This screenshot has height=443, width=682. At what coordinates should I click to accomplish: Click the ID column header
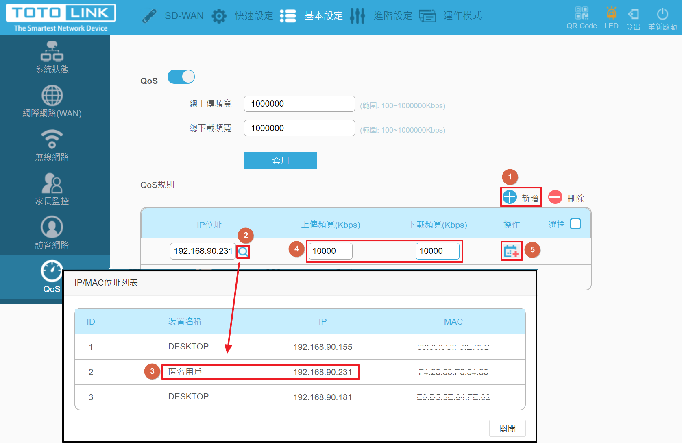pos(91,322)
